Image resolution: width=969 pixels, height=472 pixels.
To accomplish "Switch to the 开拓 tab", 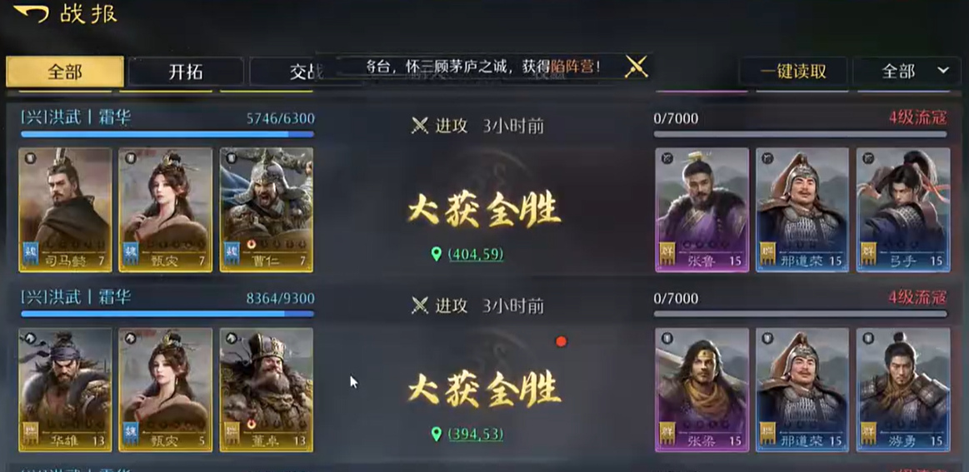I will coord(186,72).
